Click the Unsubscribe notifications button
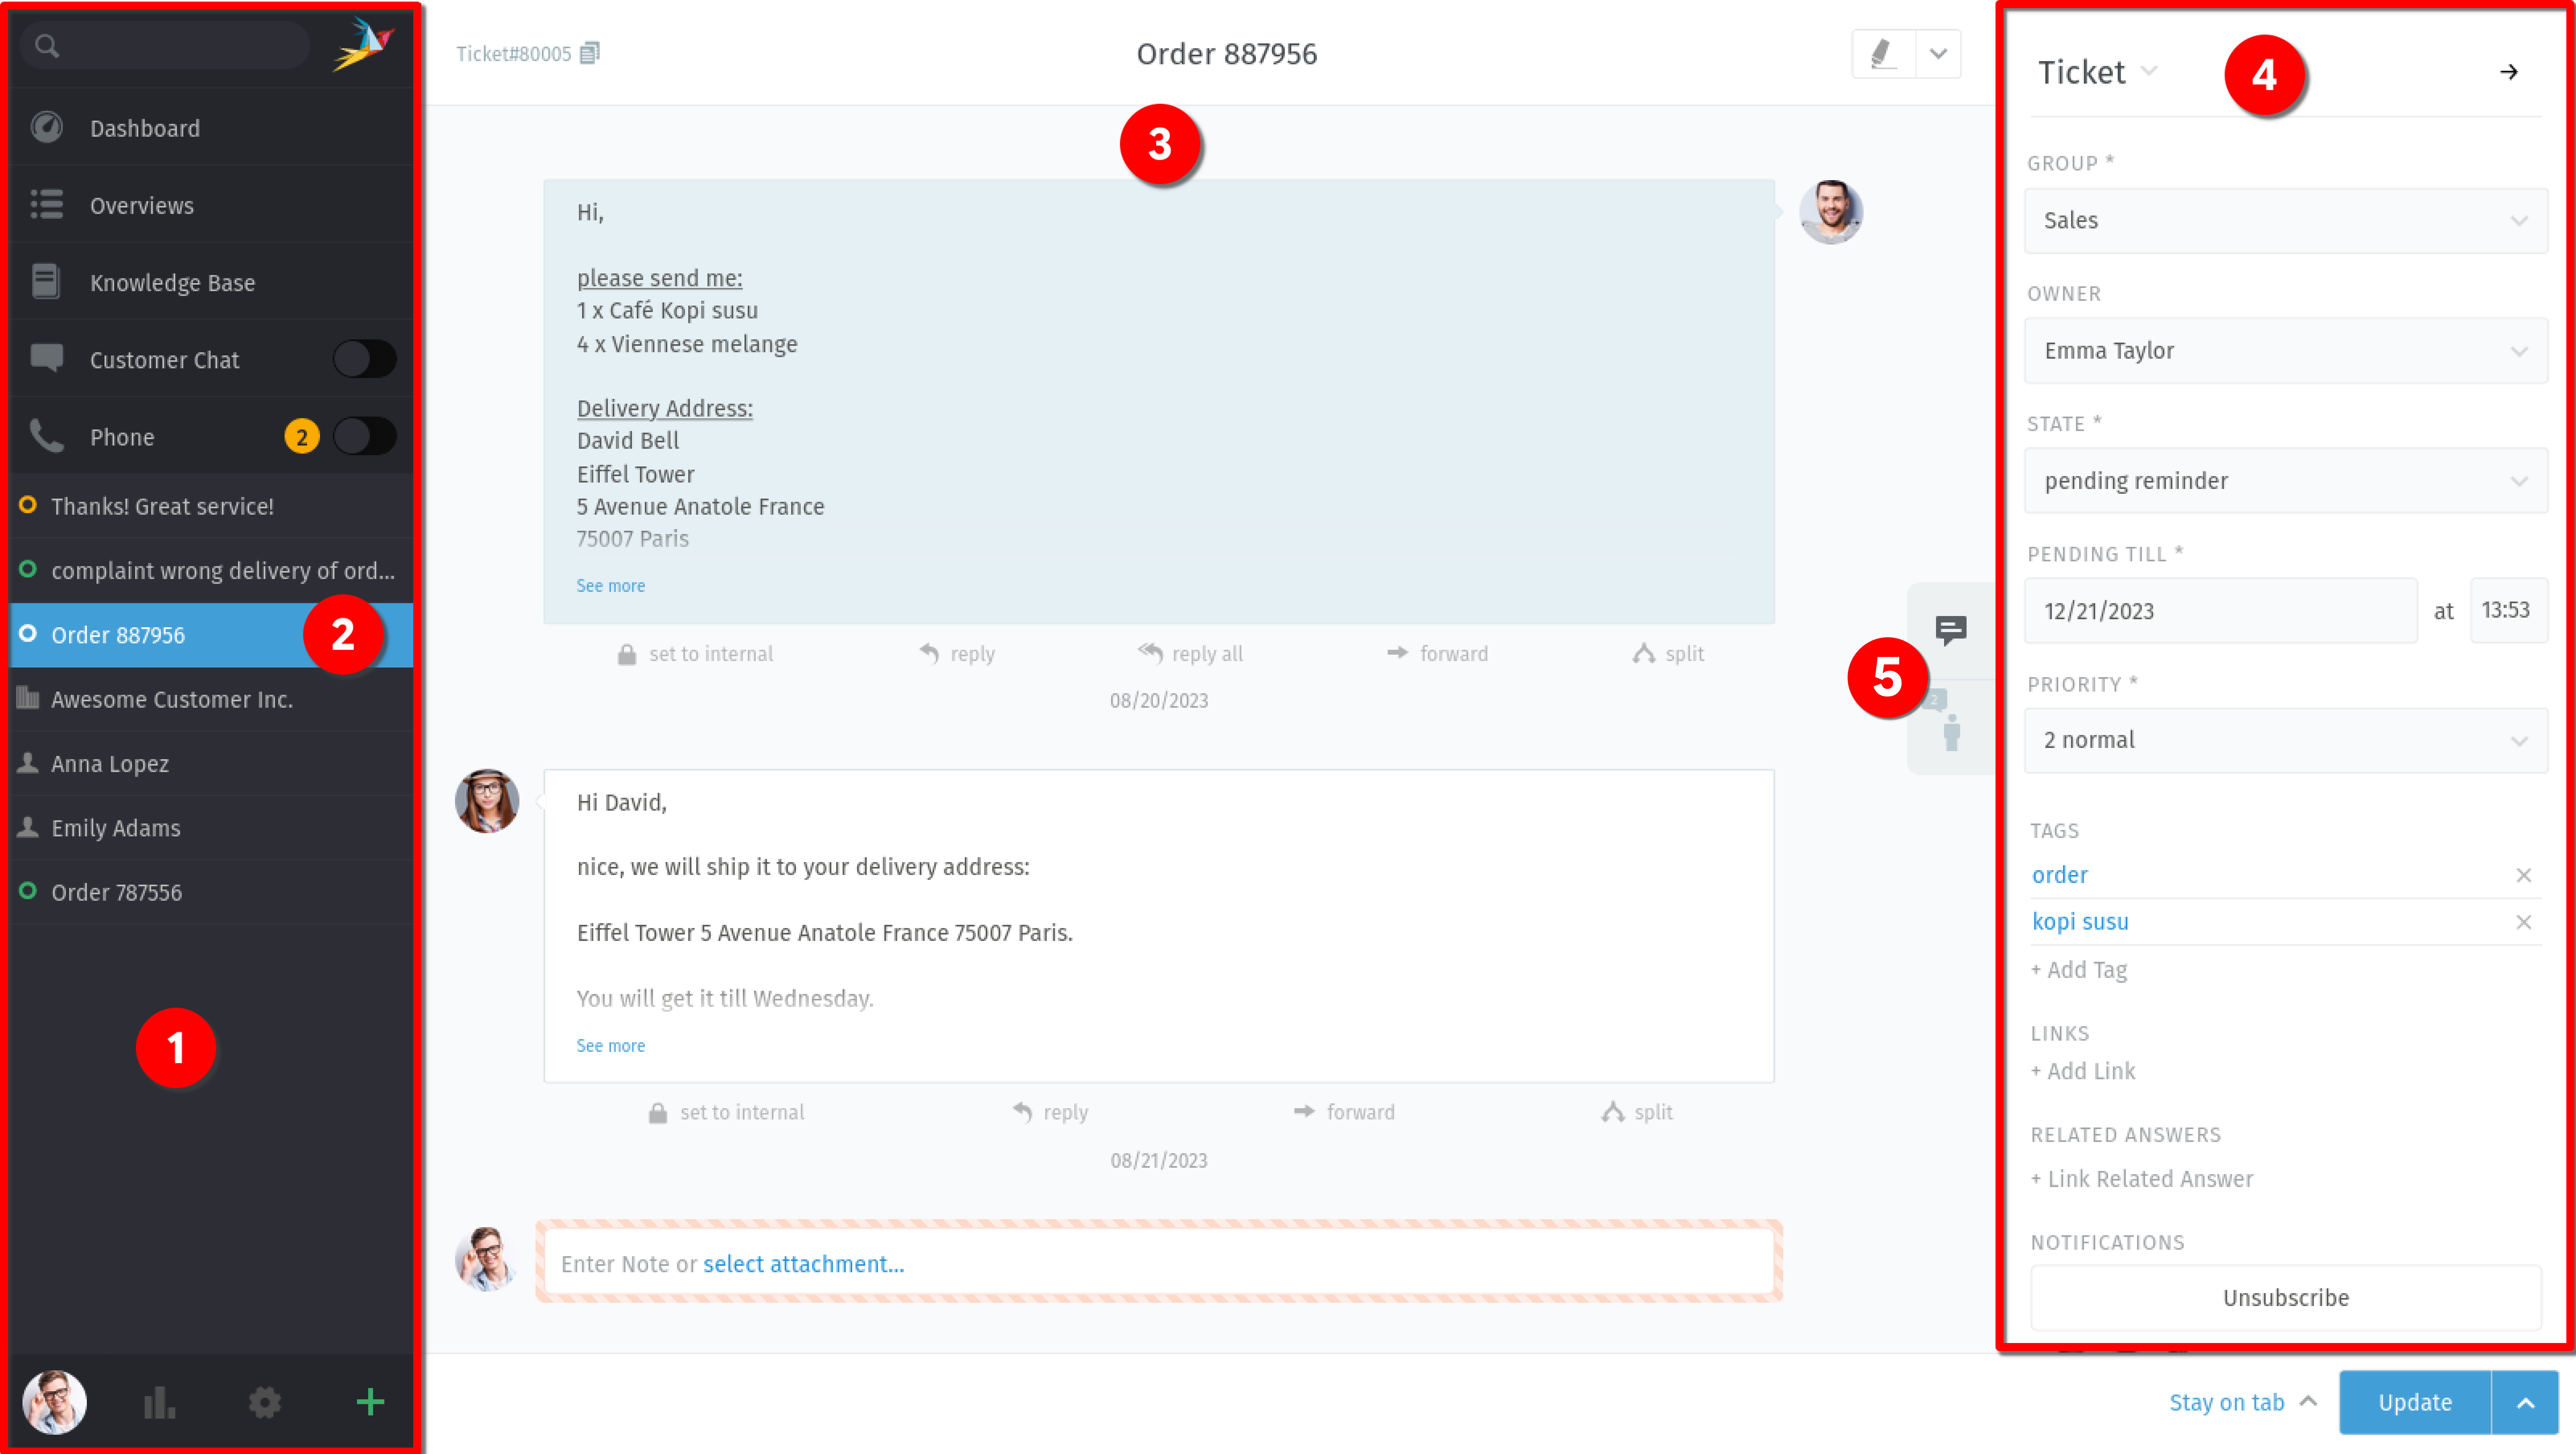Image resolution: width=2576 pixels, height=1454 pixels. click(x=2286, y=1298)
